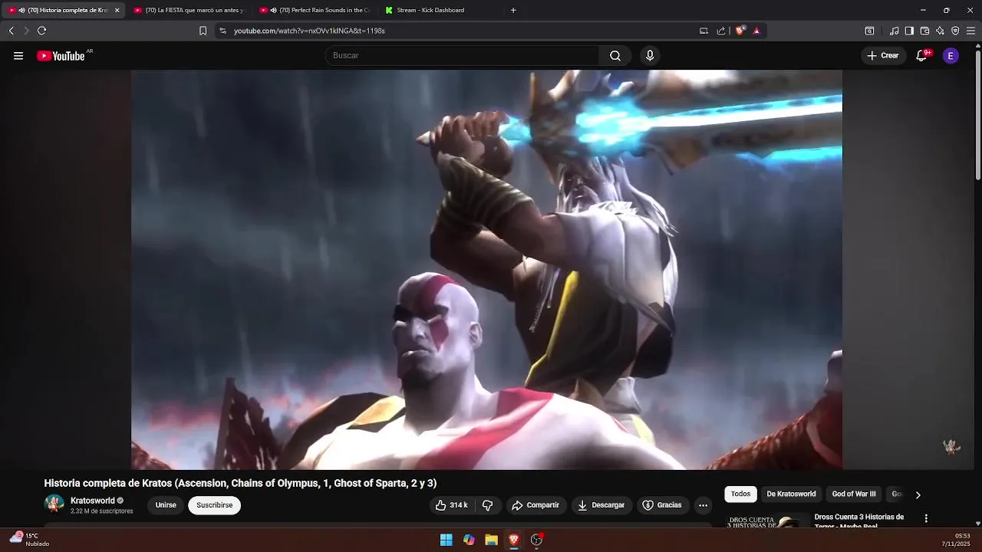The width and height of the screenshot is (982, 552).
Task: Mute the Perfect Rain Sounds tab
Action: [273, 10]
